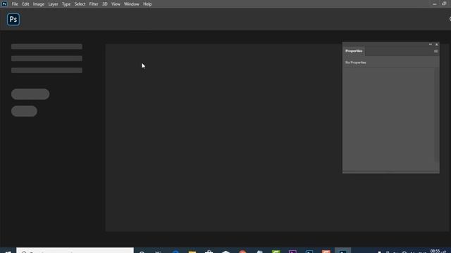The width and height of the screenshot is (451, 253).
Task: Open the Edit menu
Action: point(25,4)
